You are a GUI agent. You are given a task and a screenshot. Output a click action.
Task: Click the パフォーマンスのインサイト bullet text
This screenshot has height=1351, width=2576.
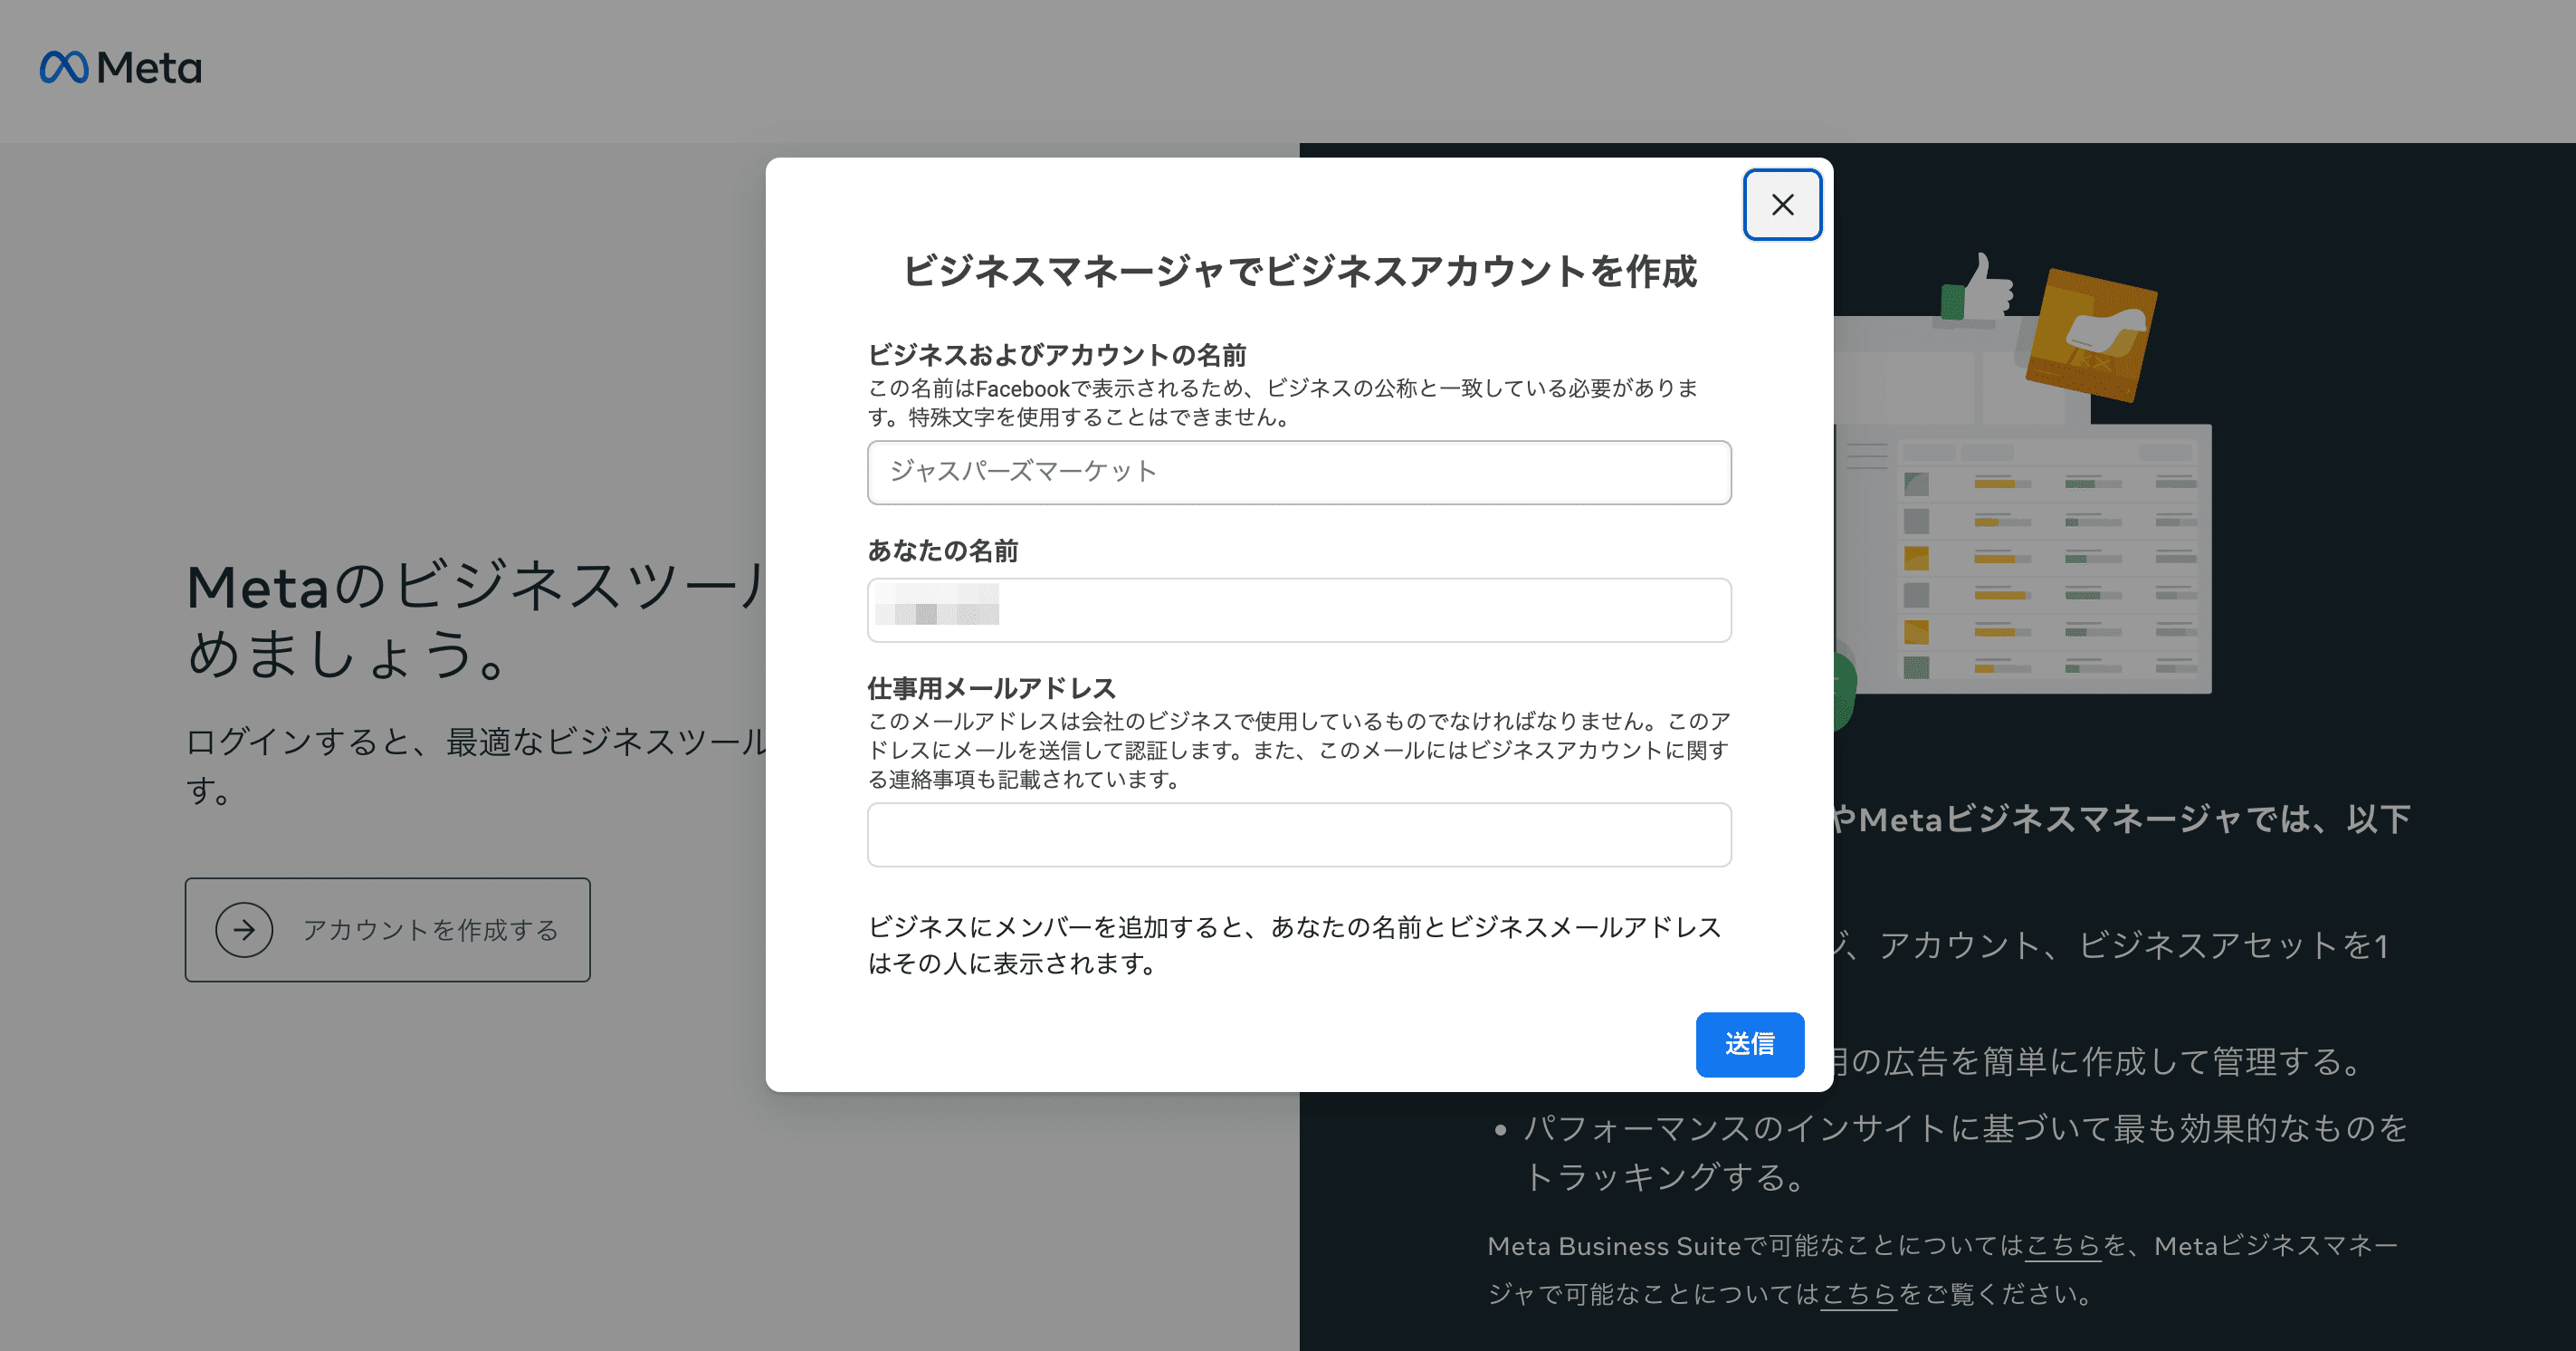tap(1965, 1152)
